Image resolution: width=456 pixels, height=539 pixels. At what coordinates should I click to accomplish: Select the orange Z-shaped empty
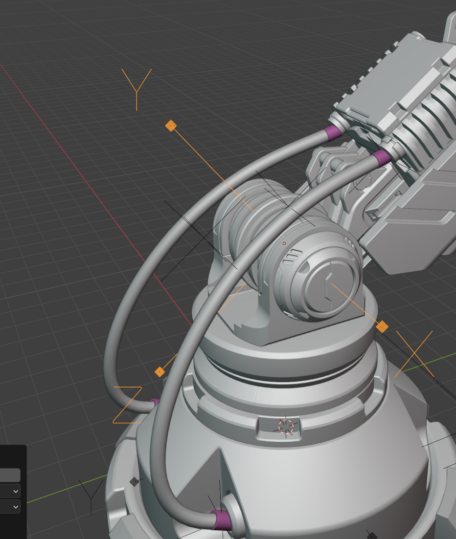(x=128, y=405)
